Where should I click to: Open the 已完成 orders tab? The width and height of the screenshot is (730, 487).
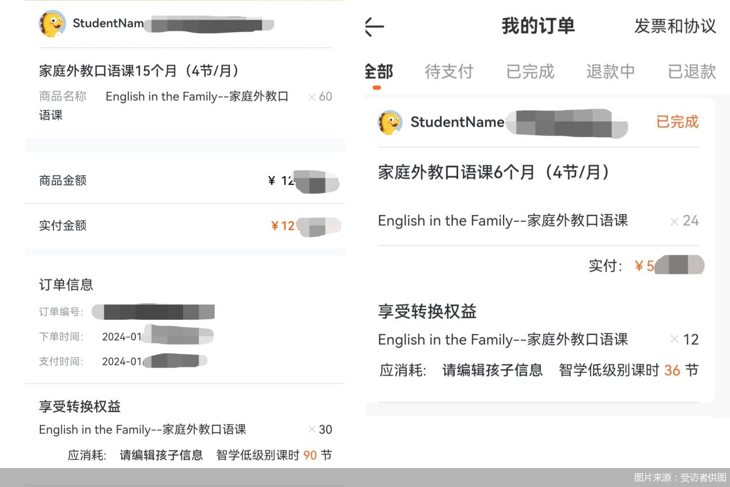coord(529,71)
